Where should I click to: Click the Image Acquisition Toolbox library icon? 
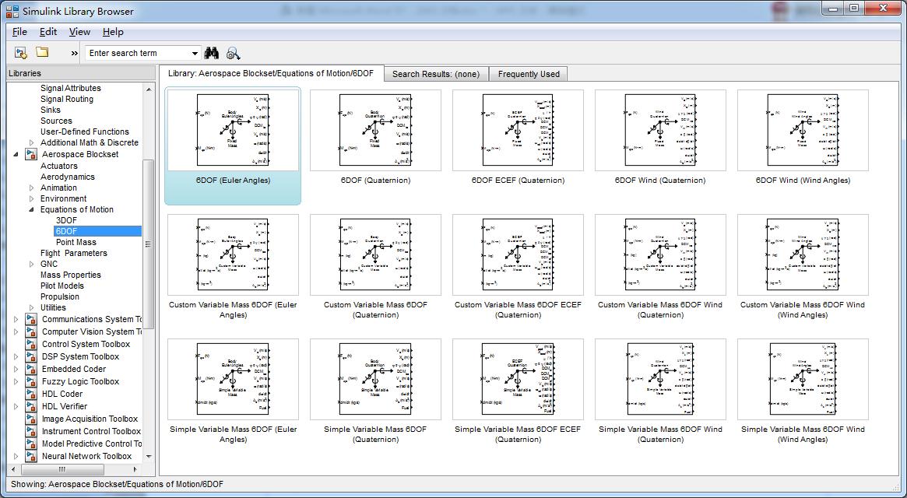31,419
